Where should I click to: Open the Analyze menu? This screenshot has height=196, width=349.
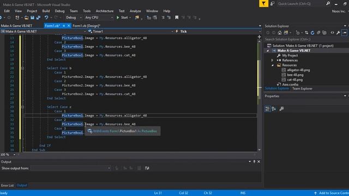[135, 11]
